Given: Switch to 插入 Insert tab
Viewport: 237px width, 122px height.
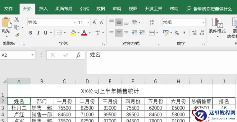Looking at the screenshot, I should coord(43,9).
